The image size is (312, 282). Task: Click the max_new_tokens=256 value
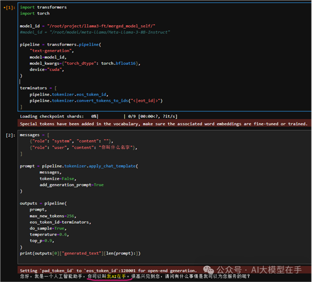point(53,216)
